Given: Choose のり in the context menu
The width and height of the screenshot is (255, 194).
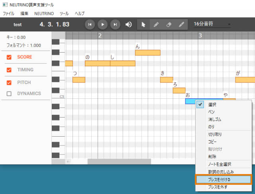Looking at the screenshot, I should tap(224, 127).
